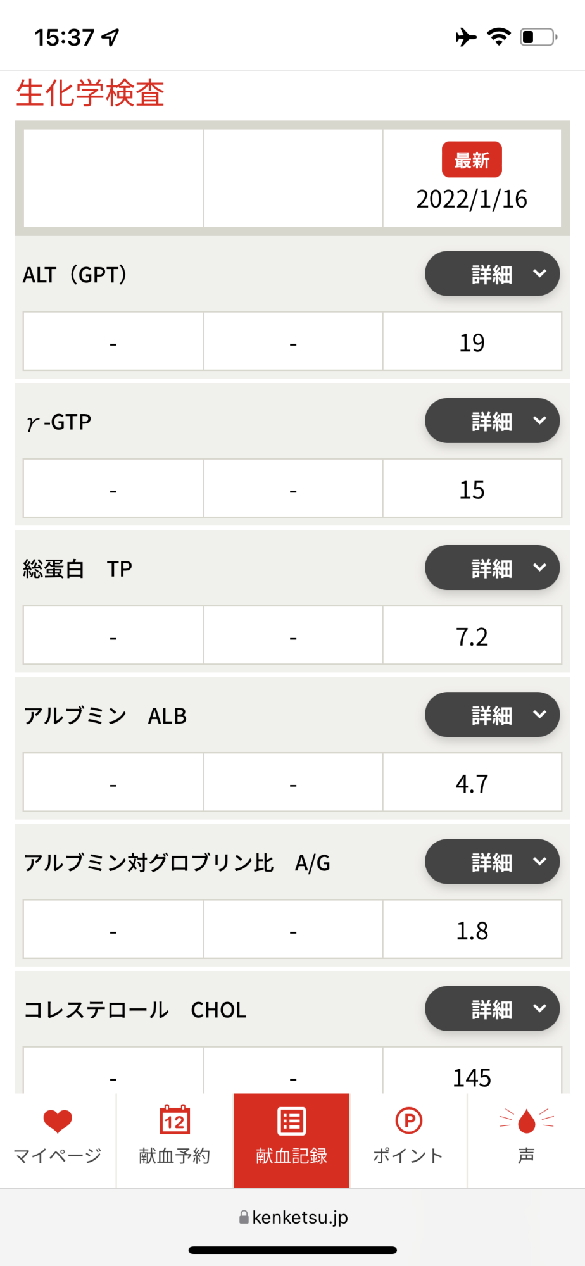Tap the battery indicator icon
Image resolution: width=585 pixels, height=1266 pixels.
coord(539,37)
